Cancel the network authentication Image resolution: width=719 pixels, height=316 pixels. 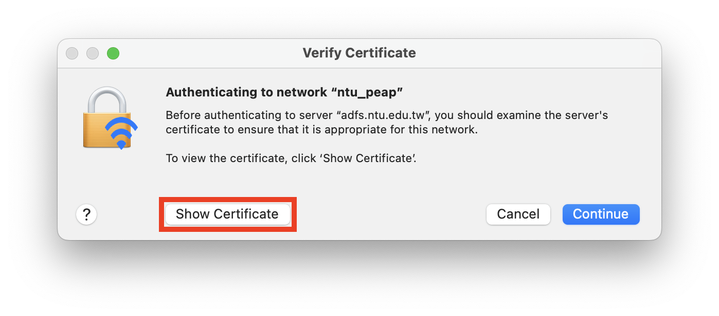518,214
